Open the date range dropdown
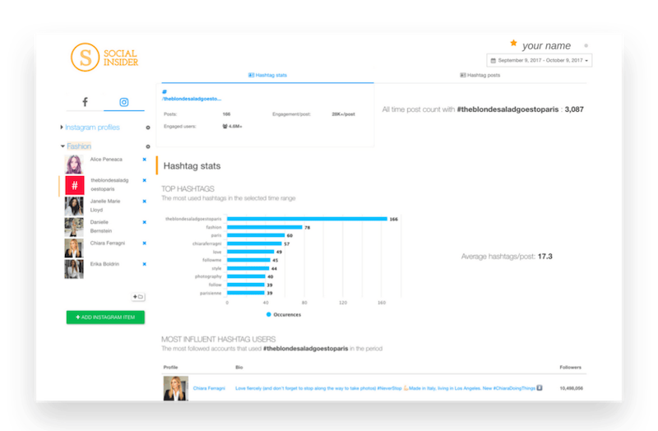The image size is (658, 431). tap(540, 60)
